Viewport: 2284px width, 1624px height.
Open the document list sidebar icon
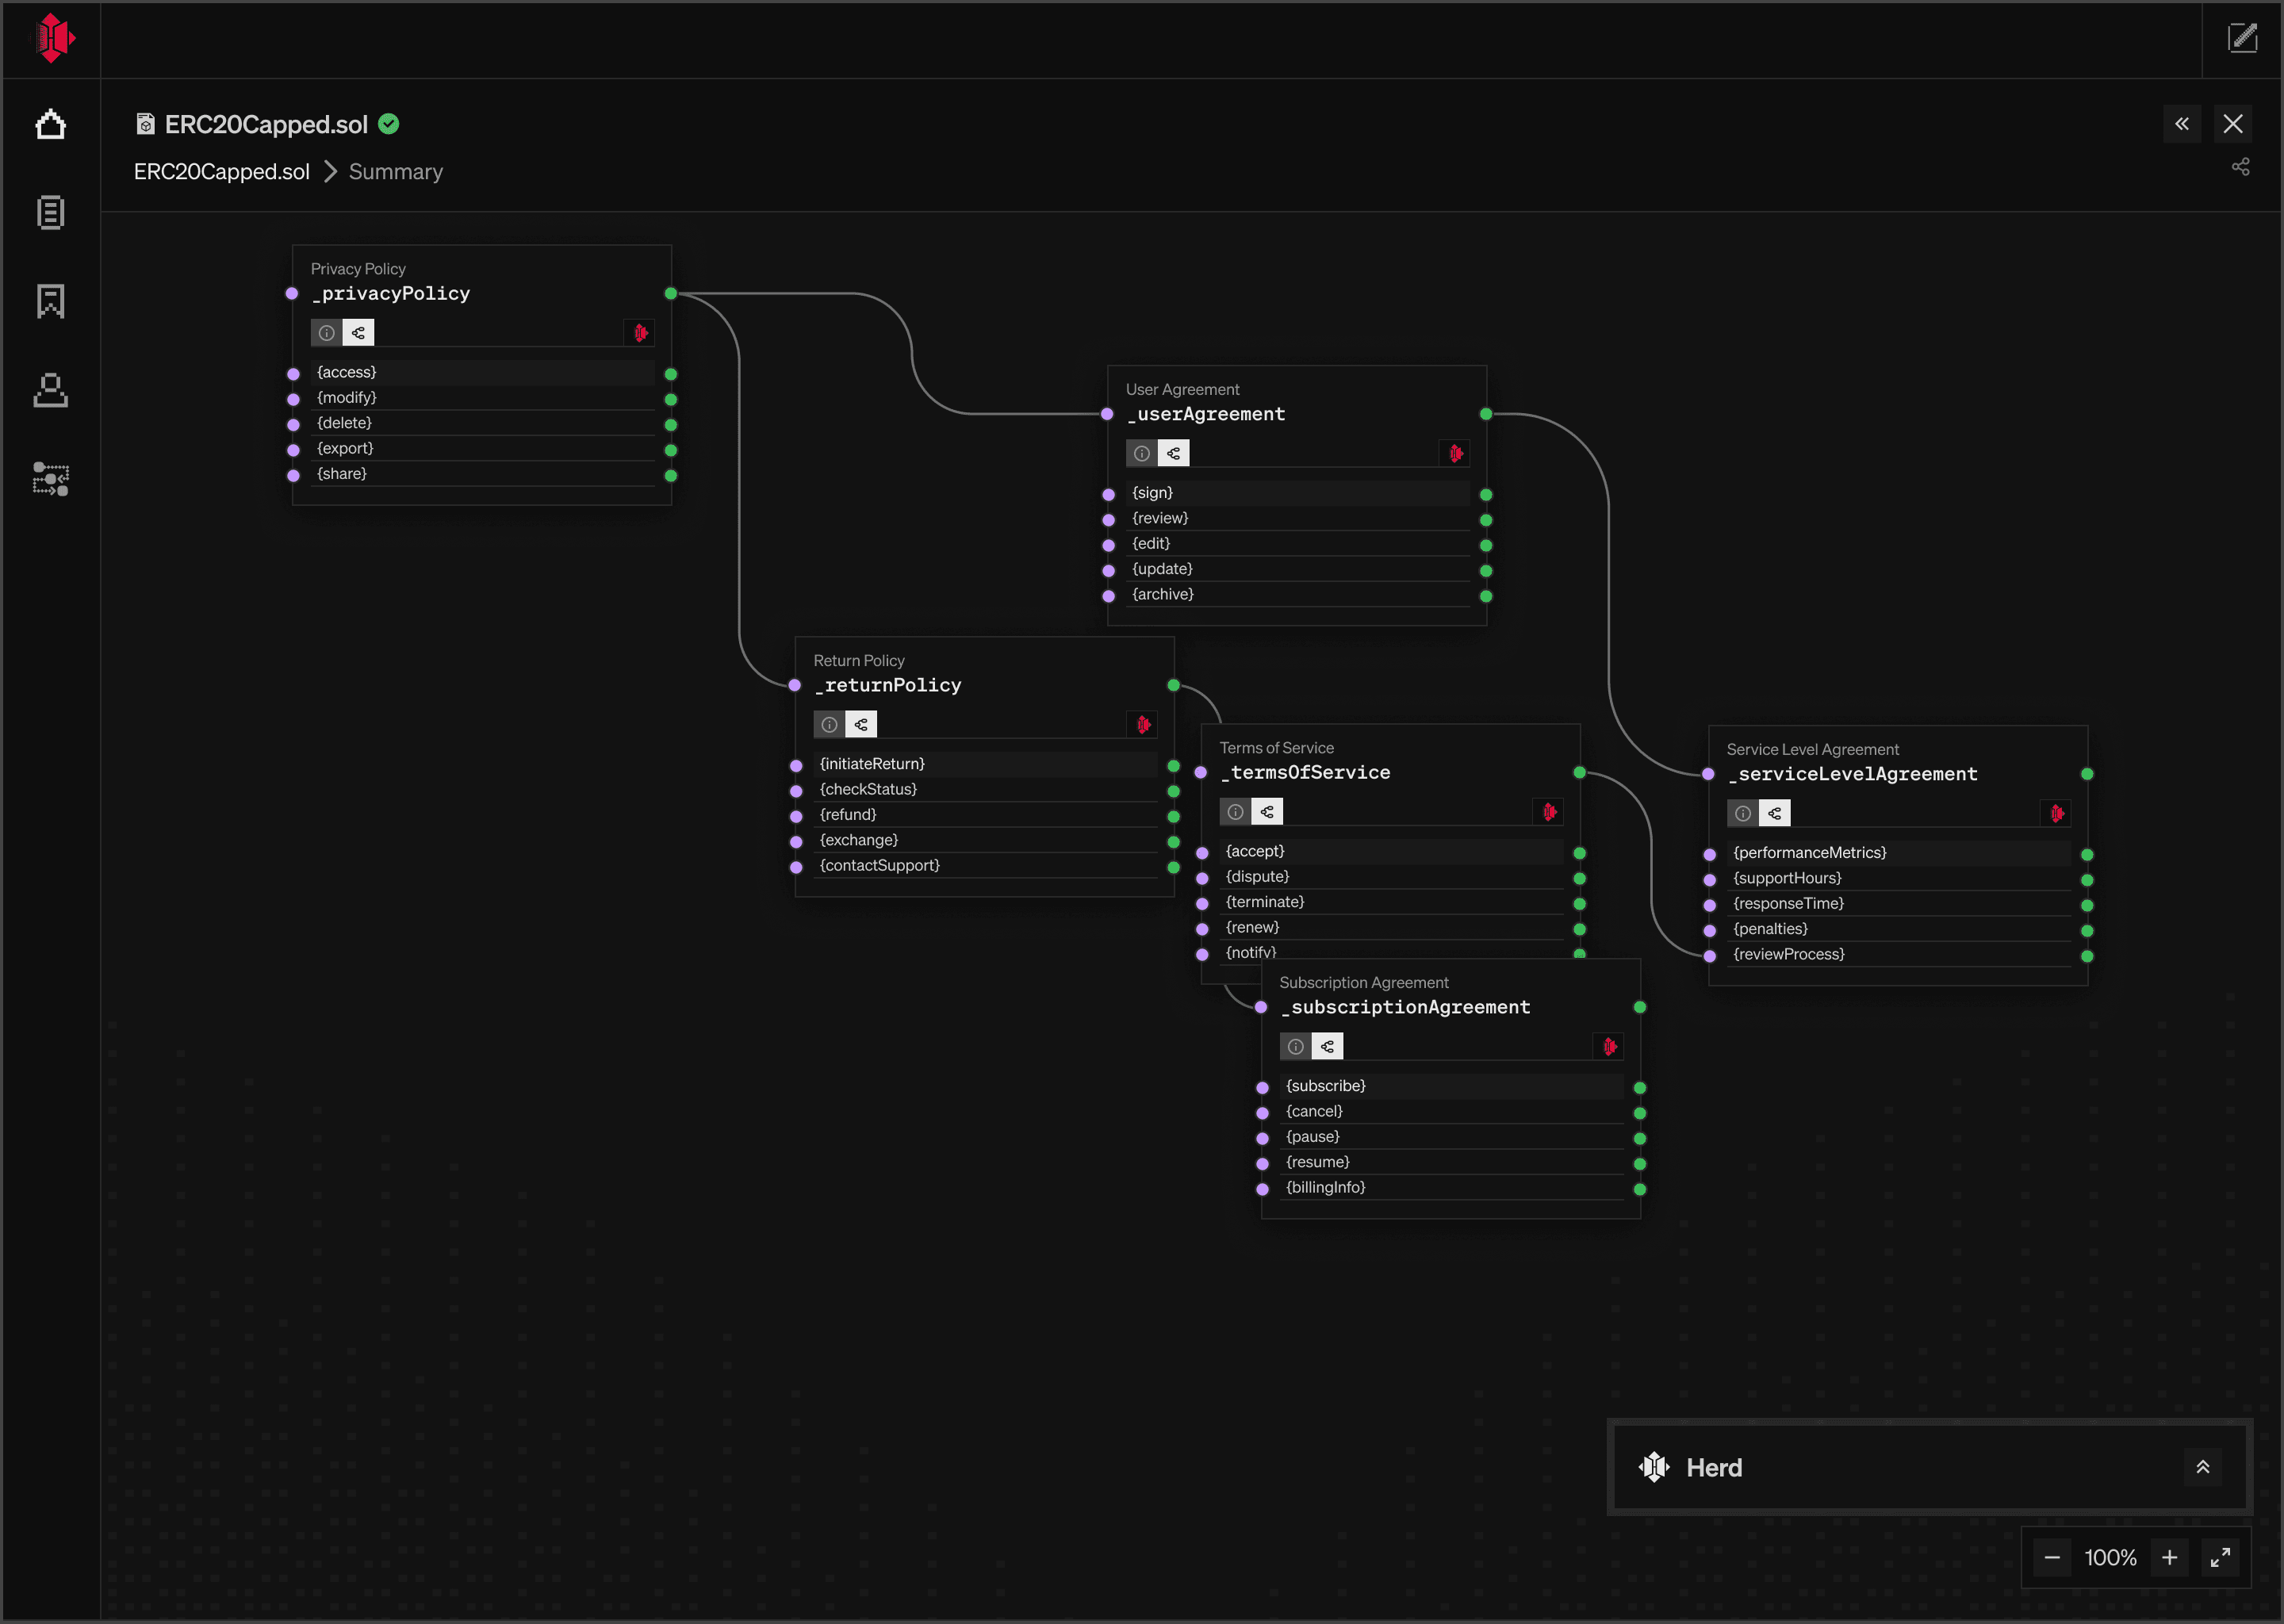50,212
